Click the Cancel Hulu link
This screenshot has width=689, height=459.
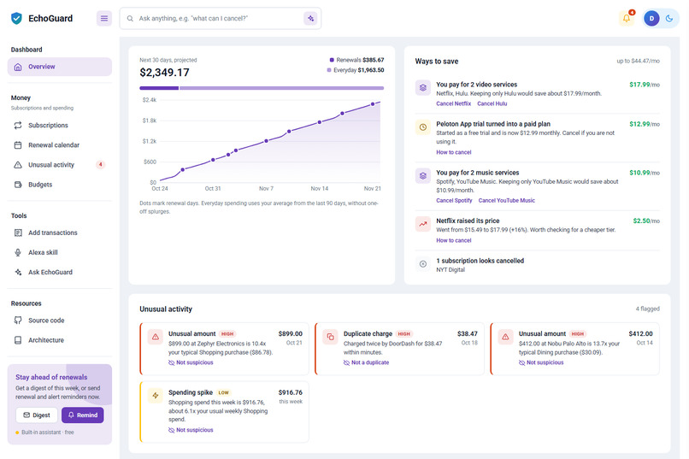[492, 103]
